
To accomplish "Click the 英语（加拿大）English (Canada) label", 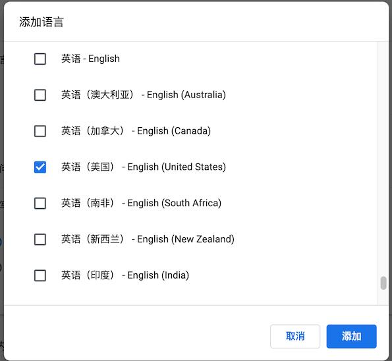I will click(x=136, y=130).
